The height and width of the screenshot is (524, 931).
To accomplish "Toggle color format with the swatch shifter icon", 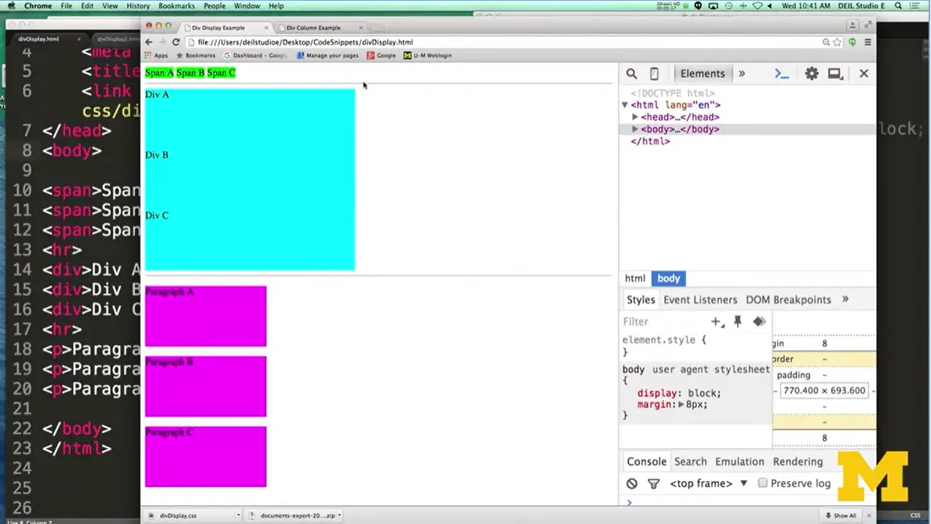I will (x=758, y=322).
